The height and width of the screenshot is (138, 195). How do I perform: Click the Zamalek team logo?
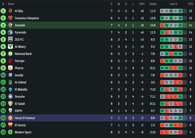10,25
